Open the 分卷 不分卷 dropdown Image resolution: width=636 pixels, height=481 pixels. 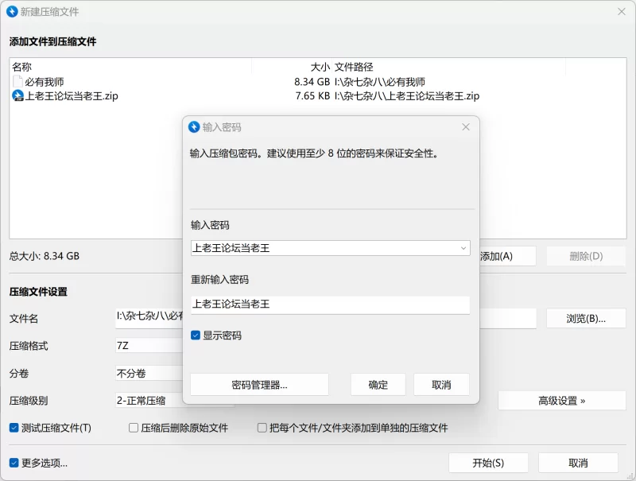click(x=149, y=373)
